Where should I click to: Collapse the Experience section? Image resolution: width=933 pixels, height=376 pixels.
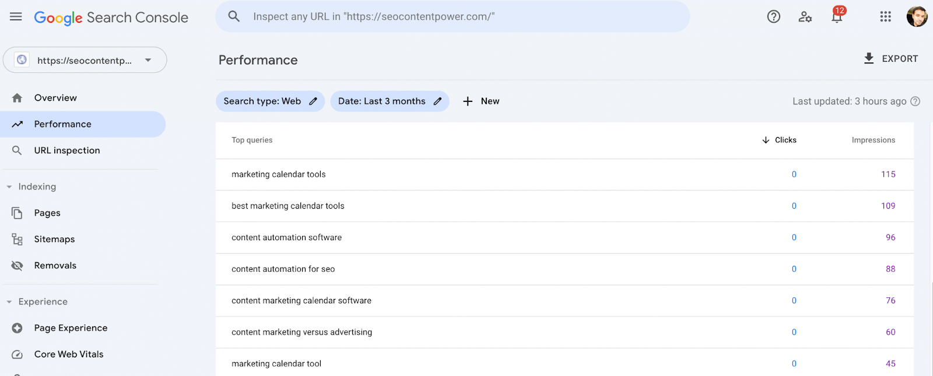click(x=9, y=302)
